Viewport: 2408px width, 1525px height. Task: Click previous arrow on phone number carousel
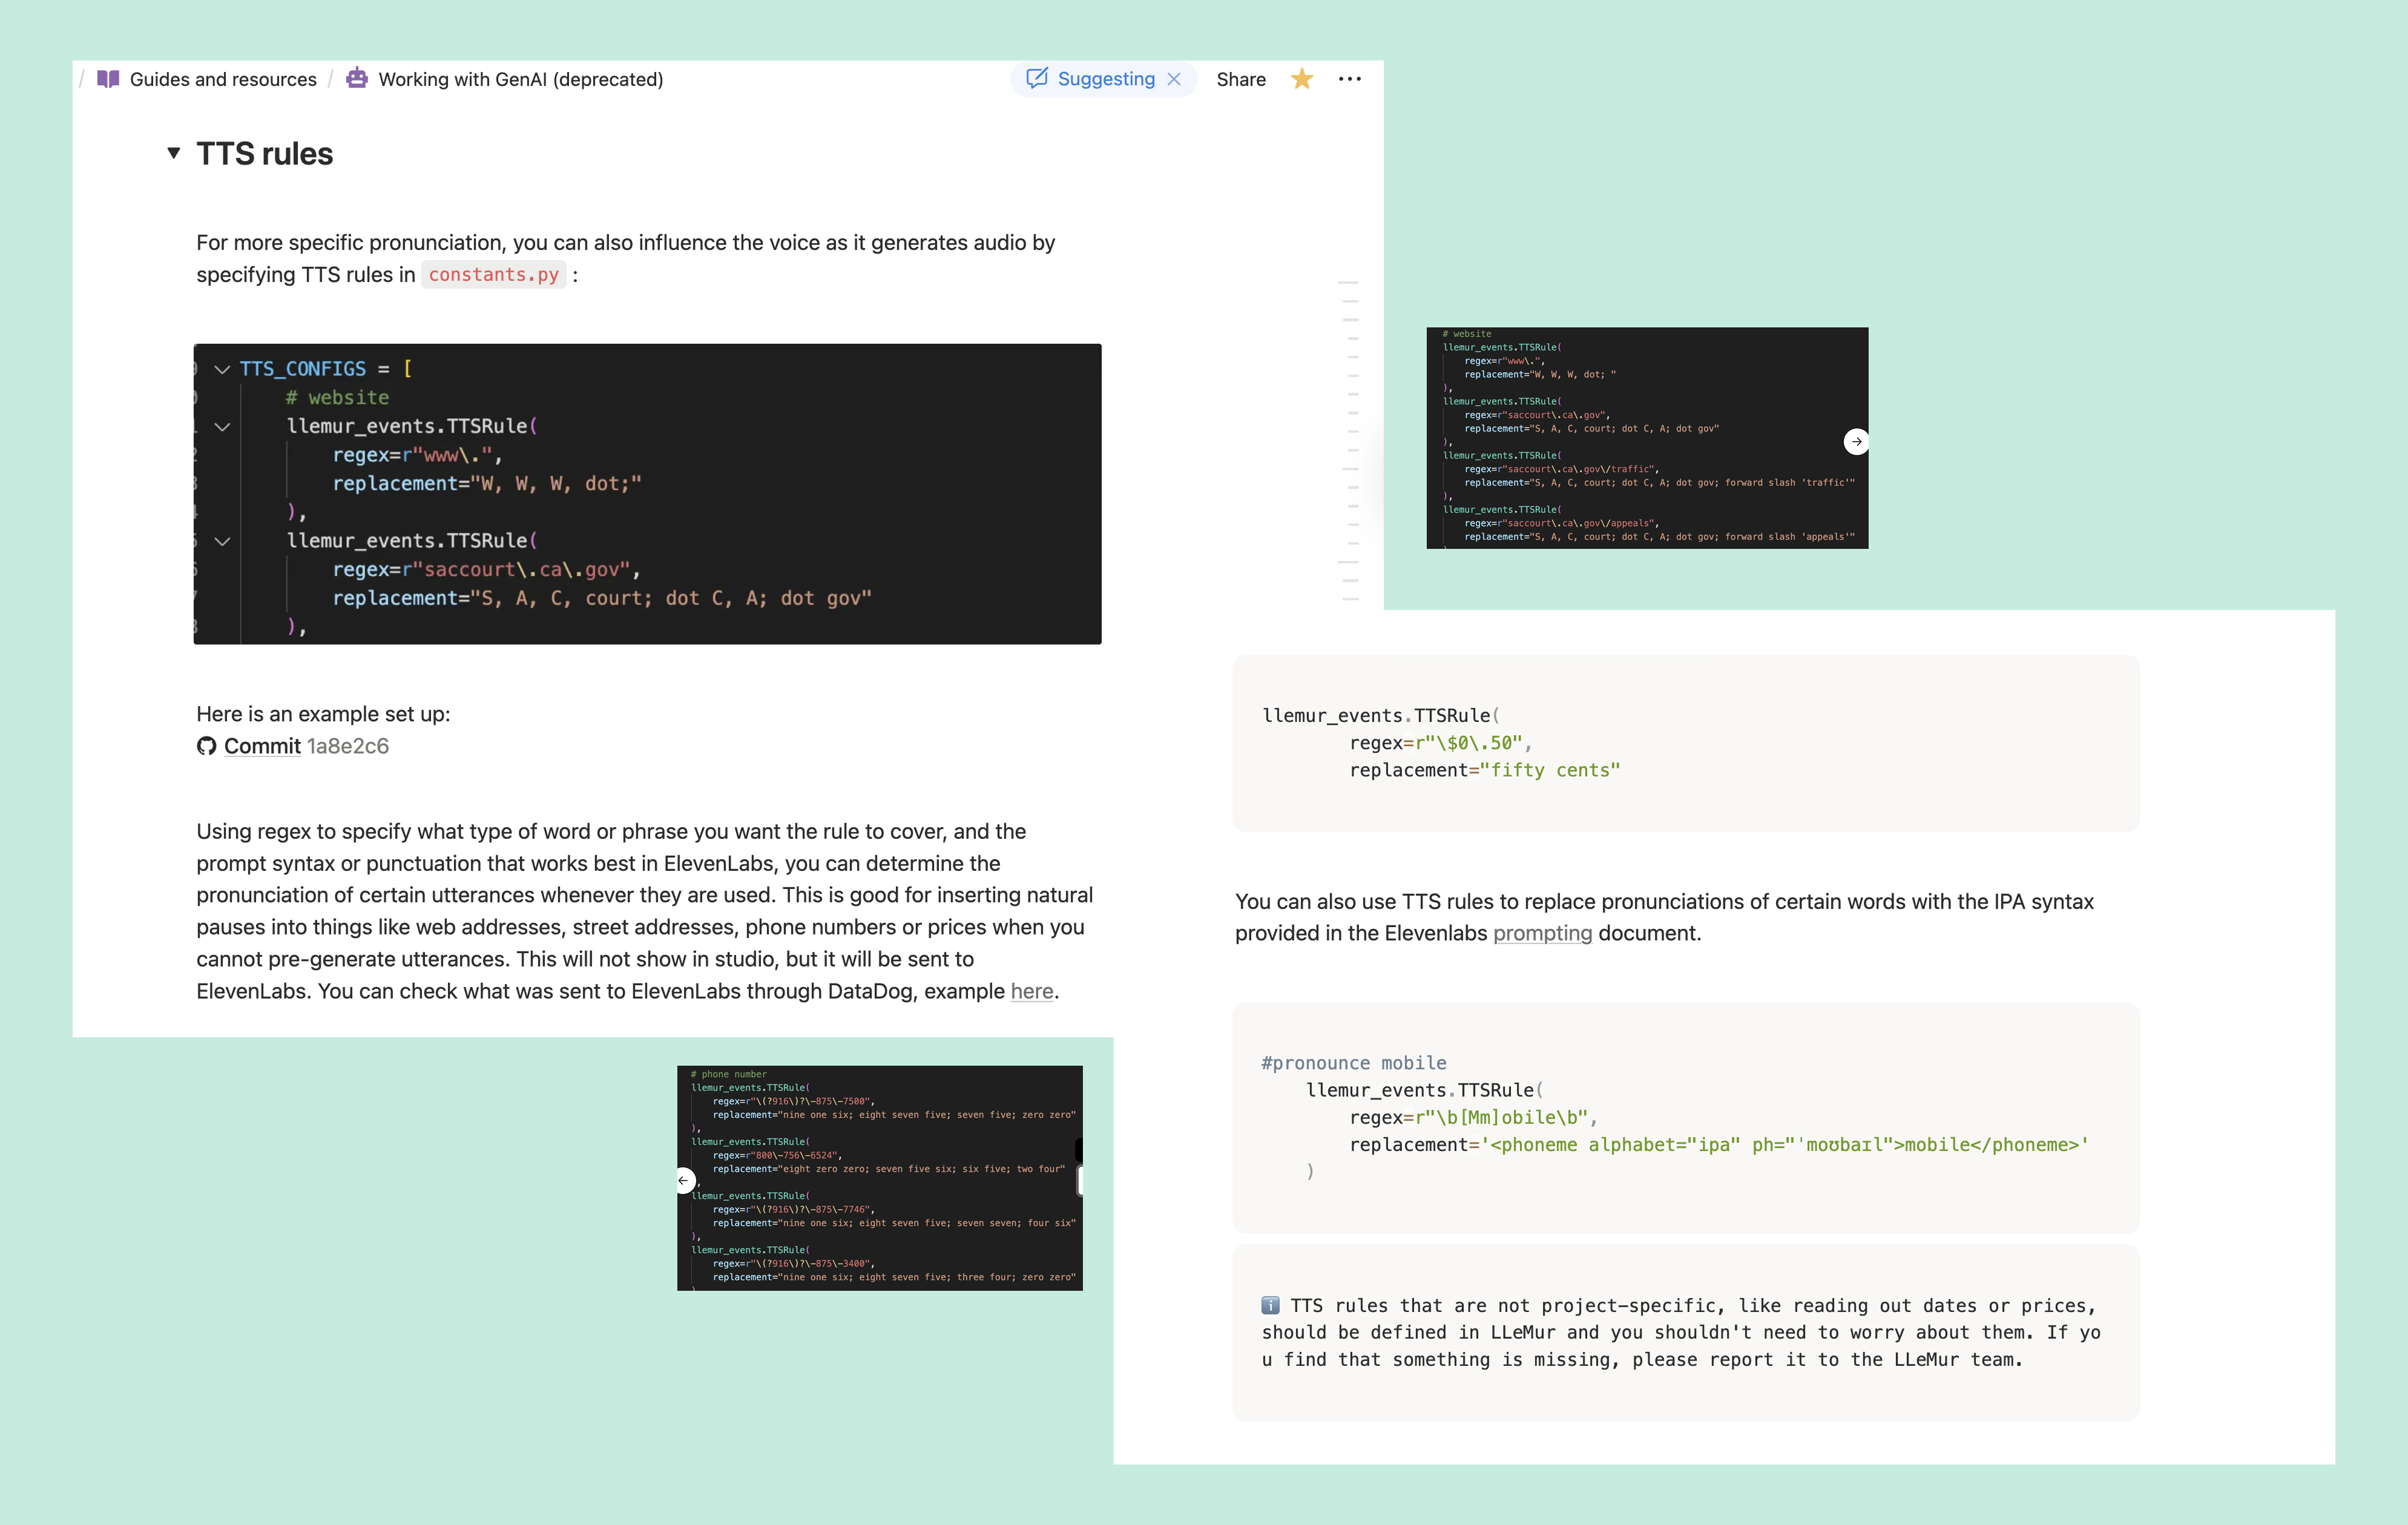(x=684, y=1180)
